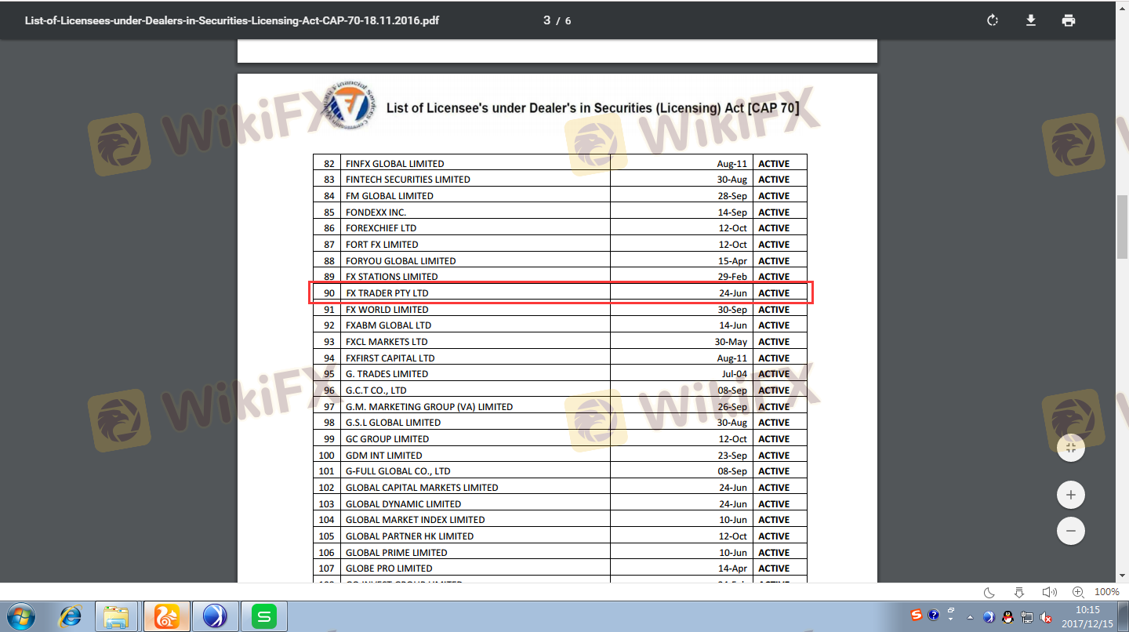1129x632 pixels.
Task: Click FXFIRST CAPITAL LTD entry
Action: [x=390, y=358]
